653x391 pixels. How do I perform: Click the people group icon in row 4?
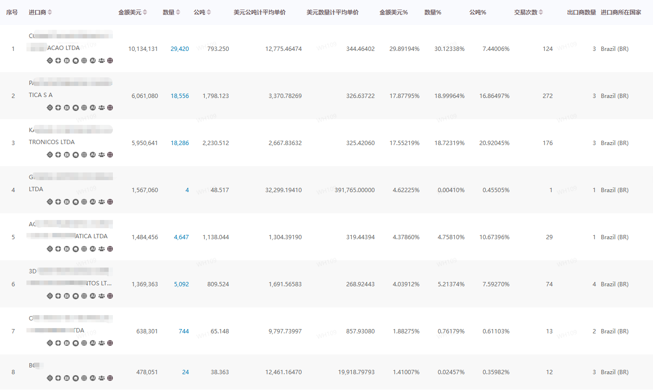coord(101,202)
